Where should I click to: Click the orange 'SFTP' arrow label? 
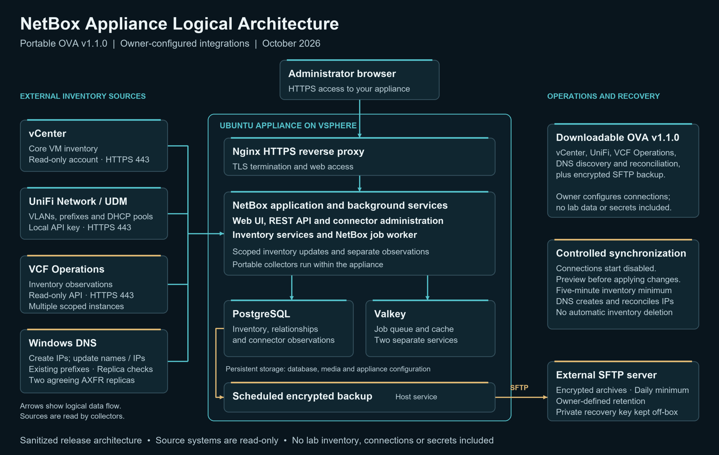(519, 388)
